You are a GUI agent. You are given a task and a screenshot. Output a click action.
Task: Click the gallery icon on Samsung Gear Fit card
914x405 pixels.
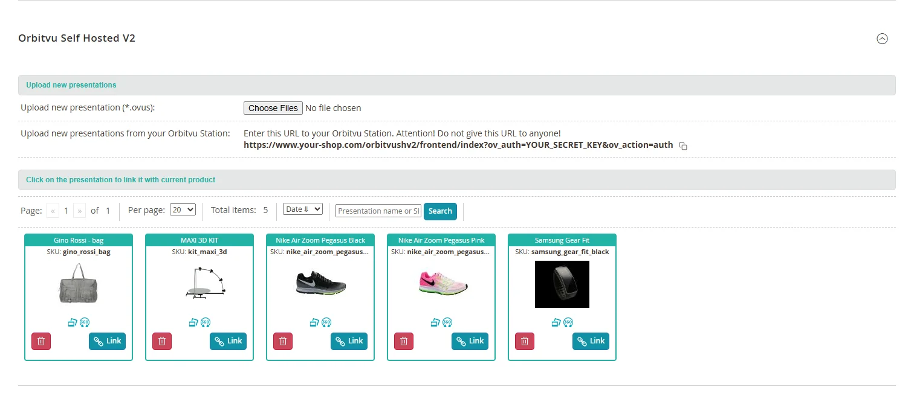(x=556, y=322)
